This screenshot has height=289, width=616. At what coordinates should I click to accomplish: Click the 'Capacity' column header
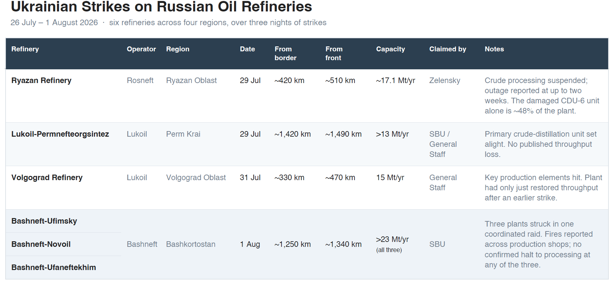[x=390, y=49]
